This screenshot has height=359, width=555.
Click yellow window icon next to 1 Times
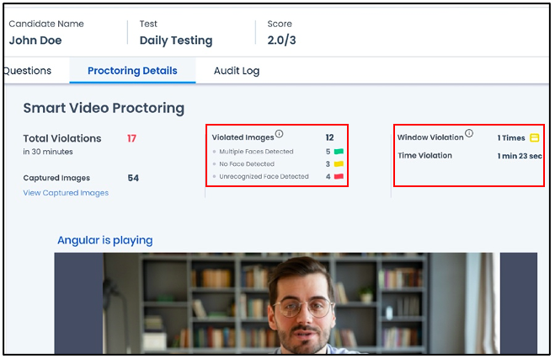tap(535, 138)
